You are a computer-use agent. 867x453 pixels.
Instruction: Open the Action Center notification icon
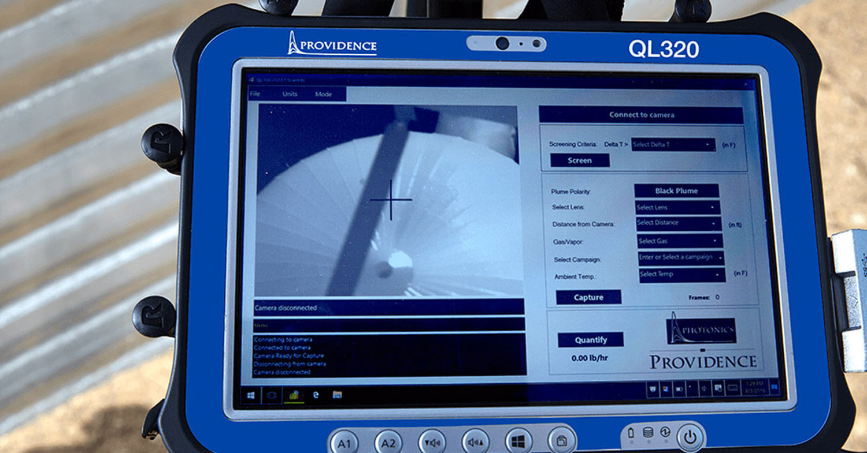coord(775,388)
